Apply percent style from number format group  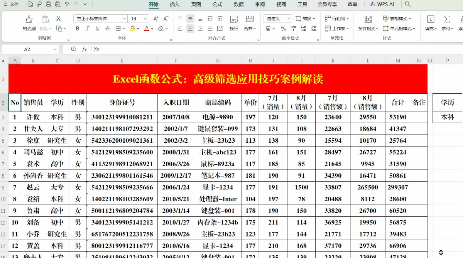pos(283,29)
